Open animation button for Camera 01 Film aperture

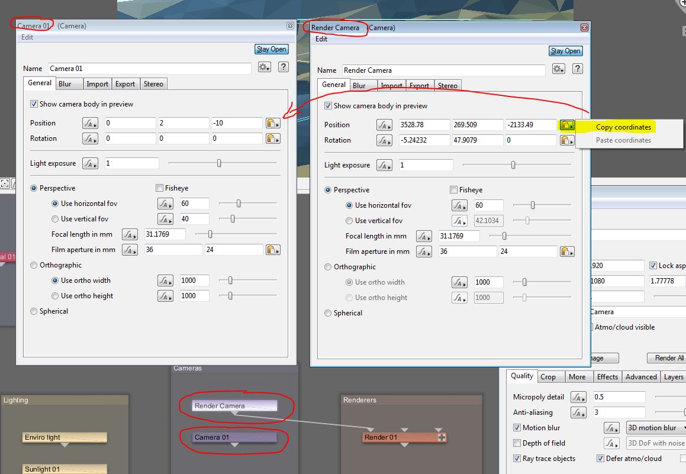coord(130,250)
